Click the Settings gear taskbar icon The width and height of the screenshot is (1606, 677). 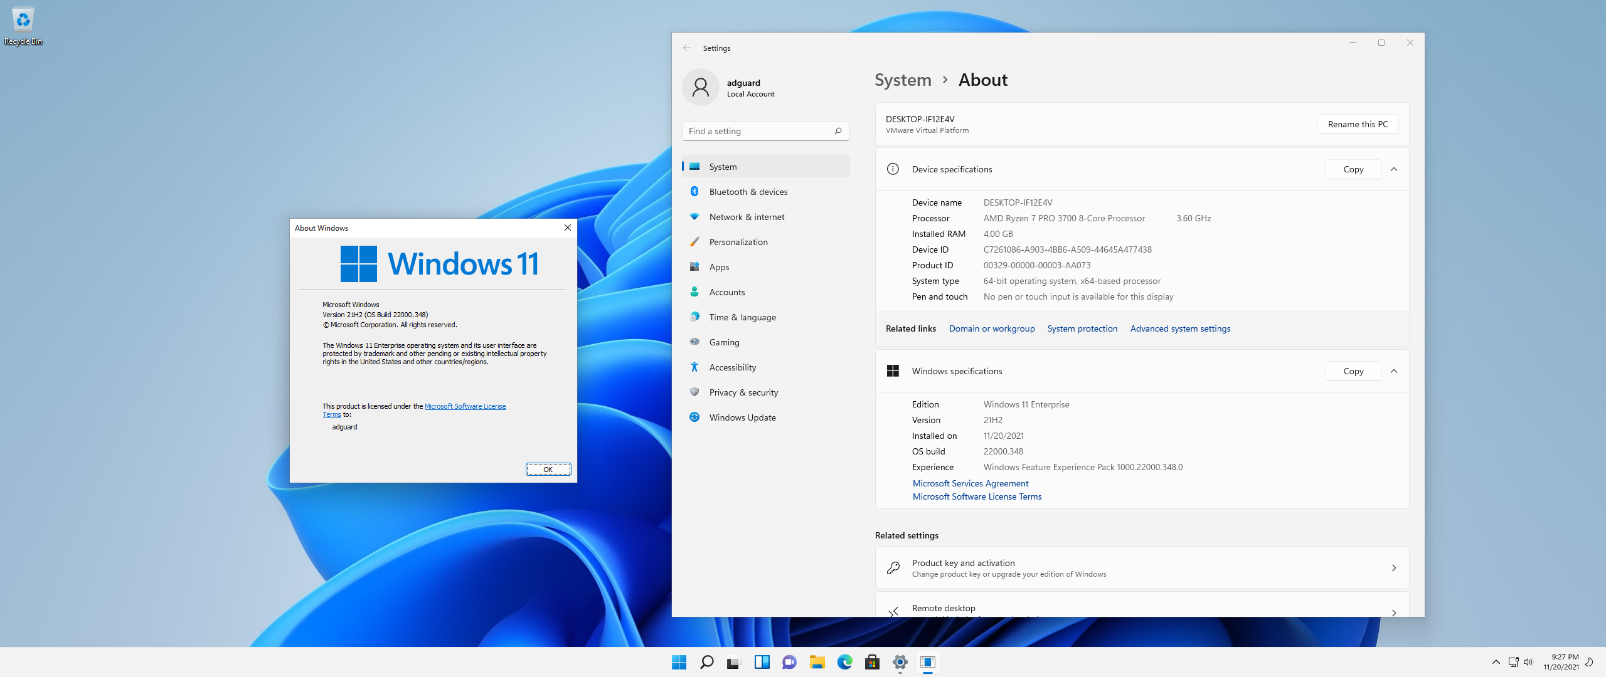tap(900, 662)
